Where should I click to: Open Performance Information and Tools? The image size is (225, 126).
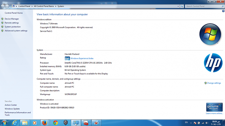[18, 114]
